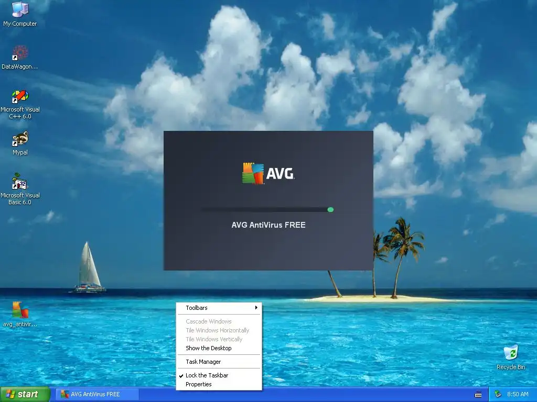Open taskbar Properties
This screenshot has width=537, height=402.
tap(219, 384)
